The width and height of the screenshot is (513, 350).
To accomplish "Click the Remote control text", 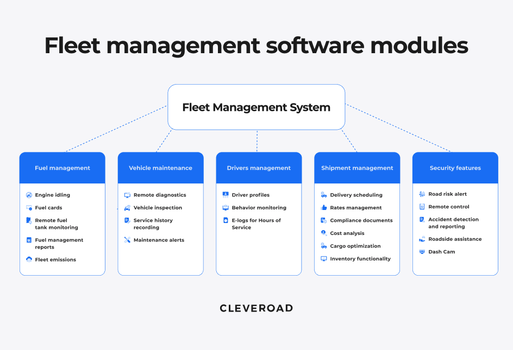I will coord(449,207).
